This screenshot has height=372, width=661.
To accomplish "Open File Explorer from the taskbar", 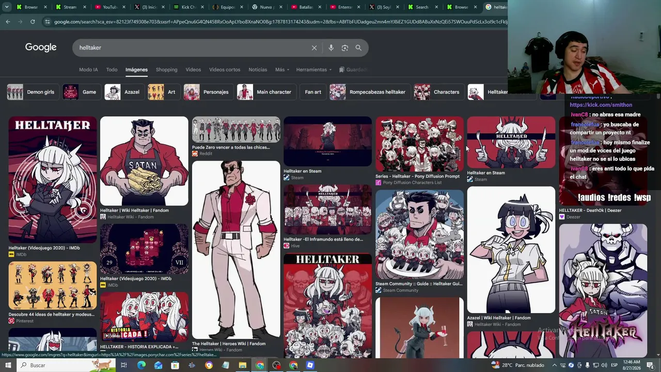I will tap(243, 365).
